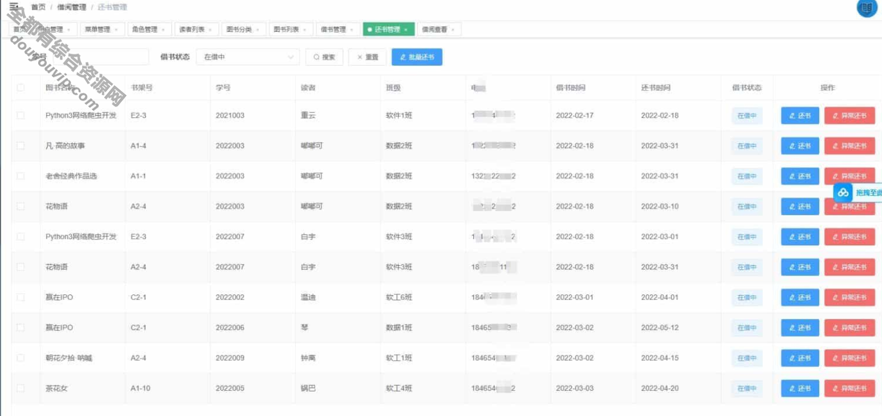Click 异常还书 for 花物语 reader 白宇

coord(850,266)
